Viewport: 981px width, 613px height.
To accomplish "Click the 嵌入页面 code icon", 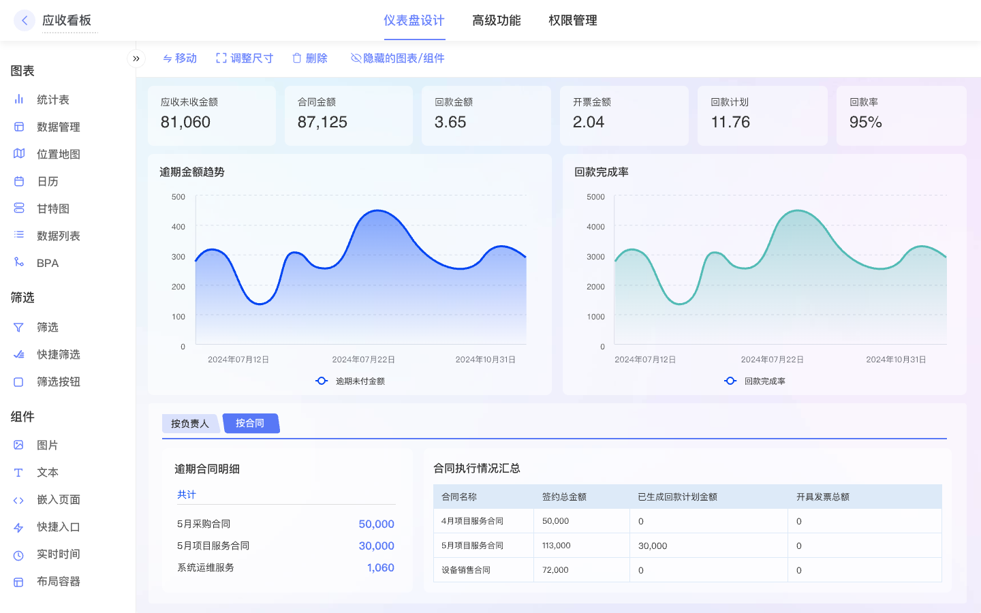I will point(19,501).
